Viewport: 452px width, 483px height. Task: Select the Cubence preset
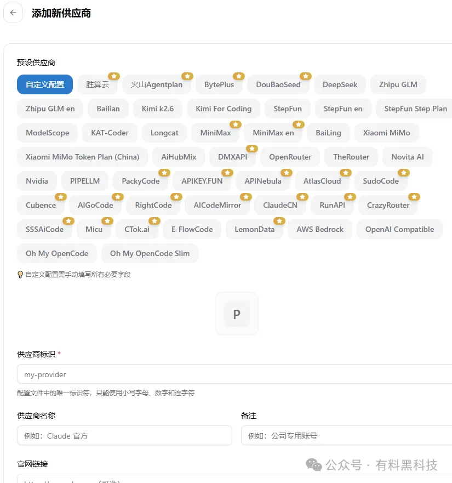41,205
